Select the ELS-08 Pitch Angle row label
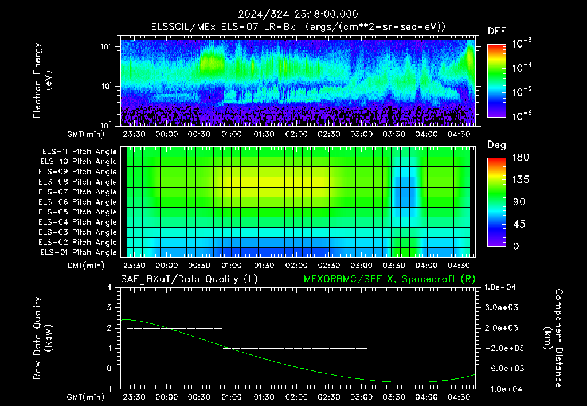Image resolution: width=587 pixels, height=406 pixels. point(77,182)
